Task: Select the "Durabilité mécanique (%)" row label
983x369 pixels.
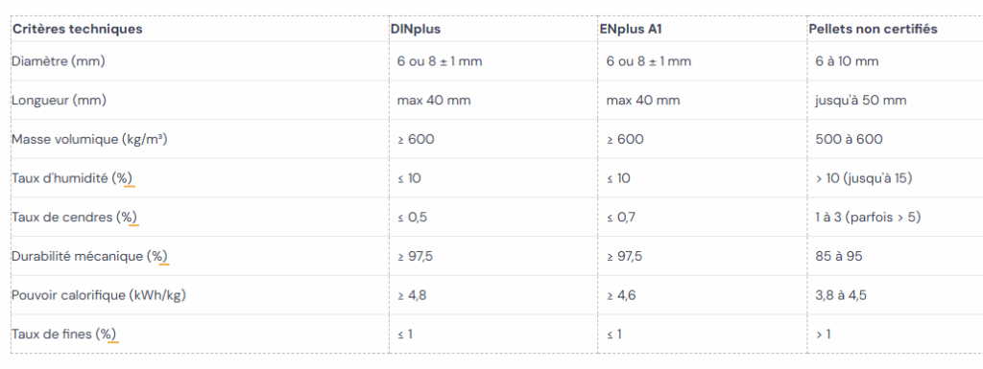Action: pyautogui.click(x=89, y=256)
